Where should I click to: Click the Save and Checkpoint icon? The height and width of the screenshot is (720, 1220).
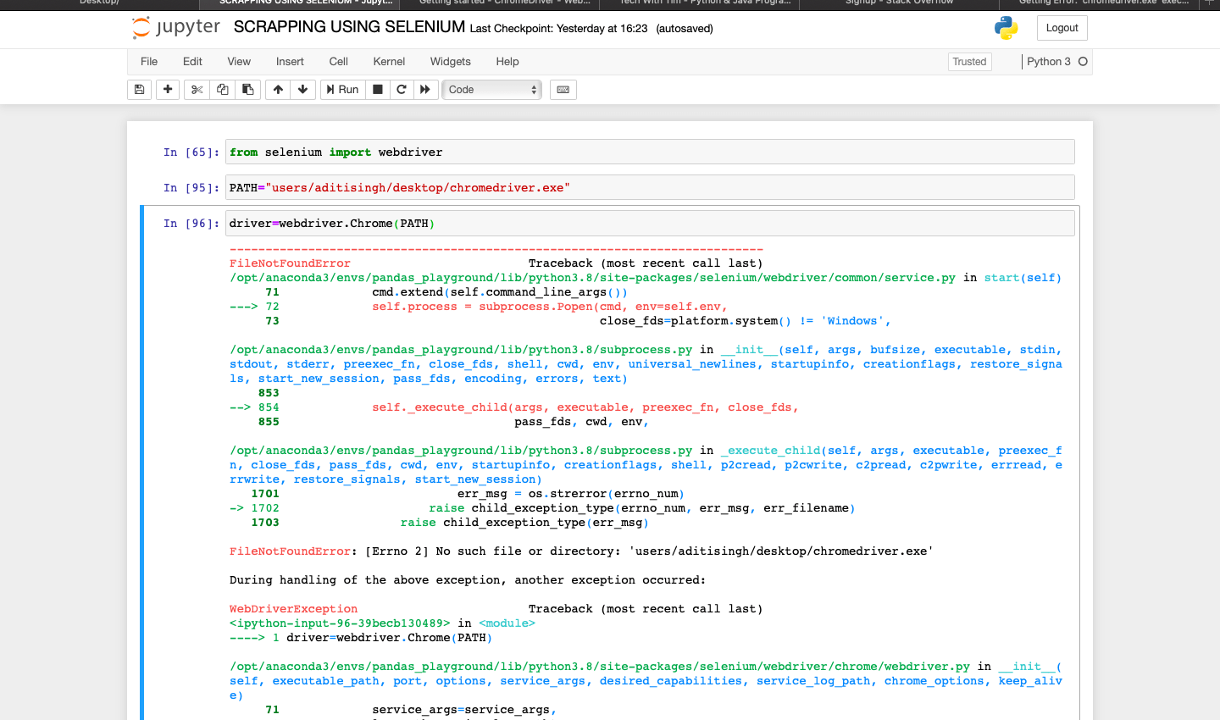(x=140, y=90)
